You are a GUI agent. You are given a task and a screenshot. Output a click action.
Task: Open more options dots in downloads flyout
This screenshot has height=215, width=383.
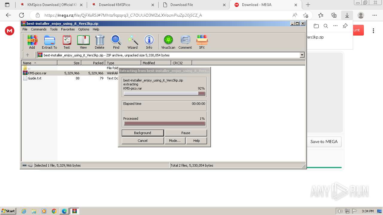[x=335, y=26]
